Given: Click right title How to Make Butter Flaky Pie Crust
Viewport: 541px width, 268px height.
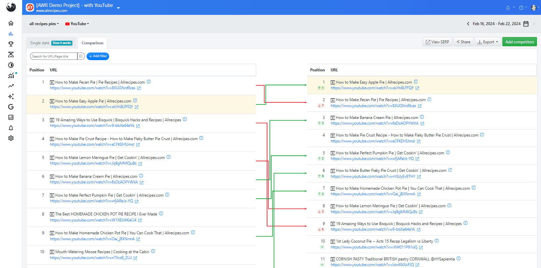Looking at the screenshot, I should point(391,171).
